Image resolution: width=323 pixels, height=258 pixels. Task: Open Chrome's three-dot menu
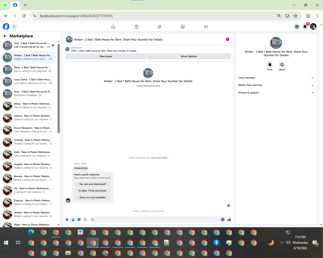[x=317, y=16]
